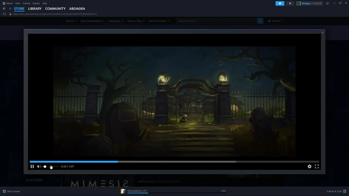Click the 21% download percentage
This screenshot has width=349, height=196.
point(223,191)
